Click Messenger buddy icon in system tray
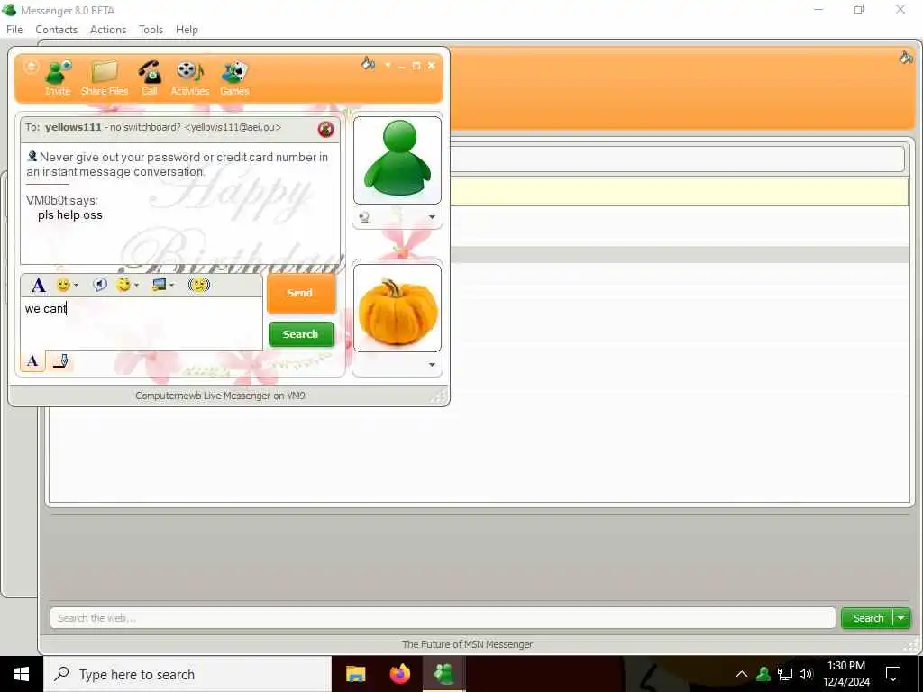This screenshot has width=923, height=692. click(x=764, y=674)
